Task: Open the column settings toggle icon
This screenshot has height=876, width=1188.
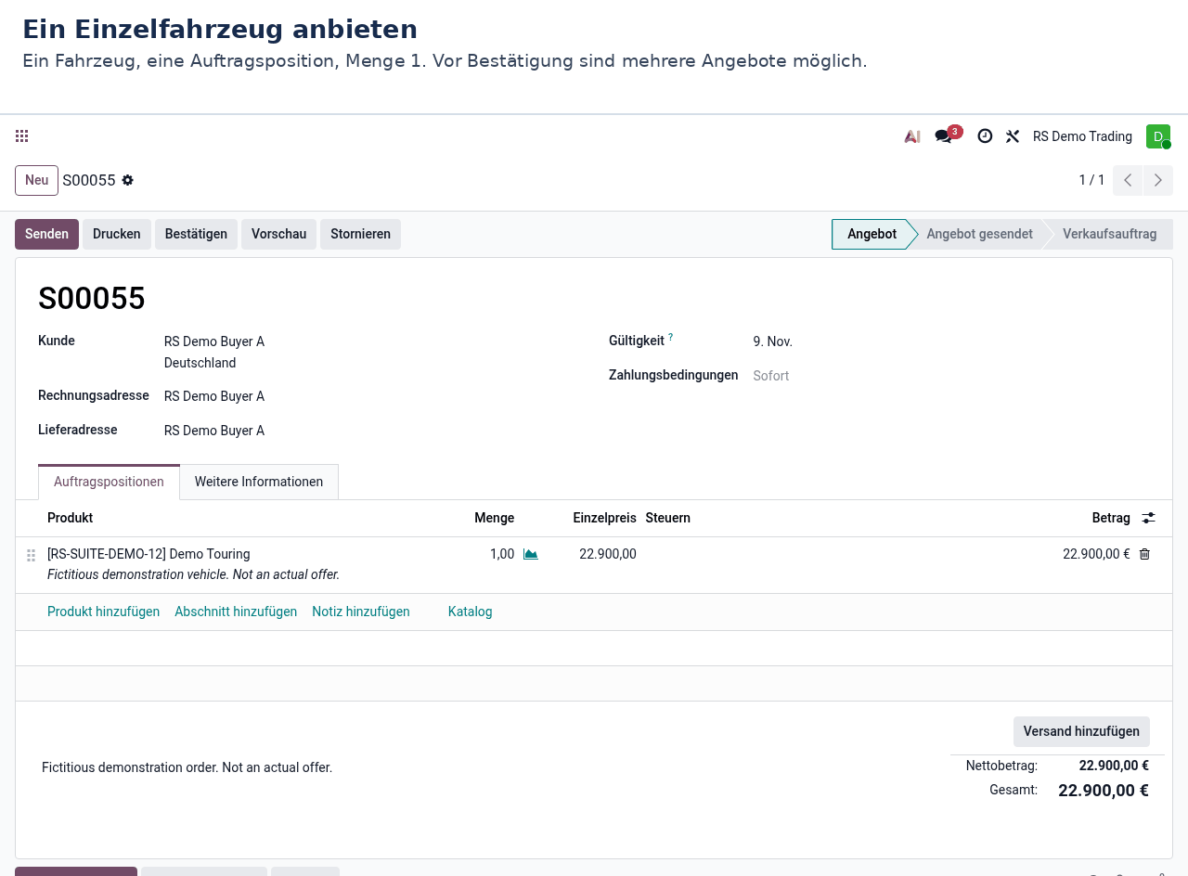Action: (x=1149, y=518)
